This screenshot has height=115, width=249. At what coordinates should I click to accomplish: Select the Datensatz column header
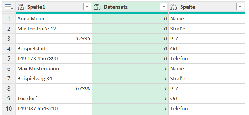click(130, 7)
